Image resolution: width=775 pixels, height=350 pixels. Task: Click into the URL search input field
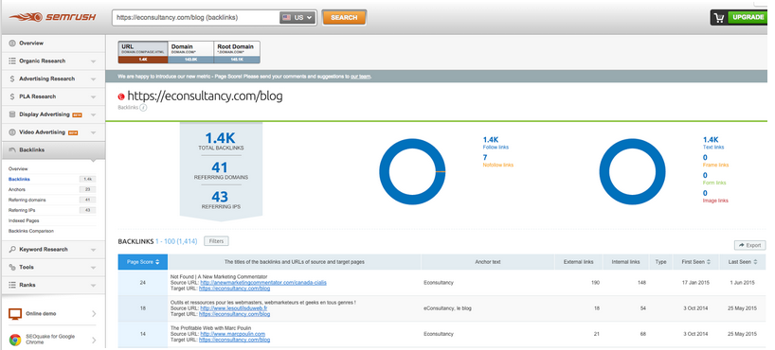(197, 17)
